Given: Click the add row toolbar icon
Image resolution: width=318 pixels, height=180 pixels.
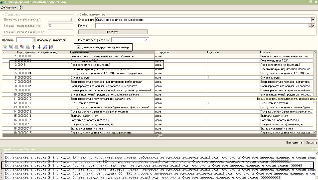Looking at the screenshot, I should [x=5, y=47].
